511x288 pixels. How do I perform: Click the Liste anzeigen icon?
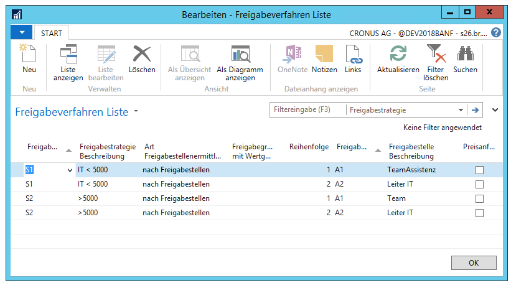point(68,53)
